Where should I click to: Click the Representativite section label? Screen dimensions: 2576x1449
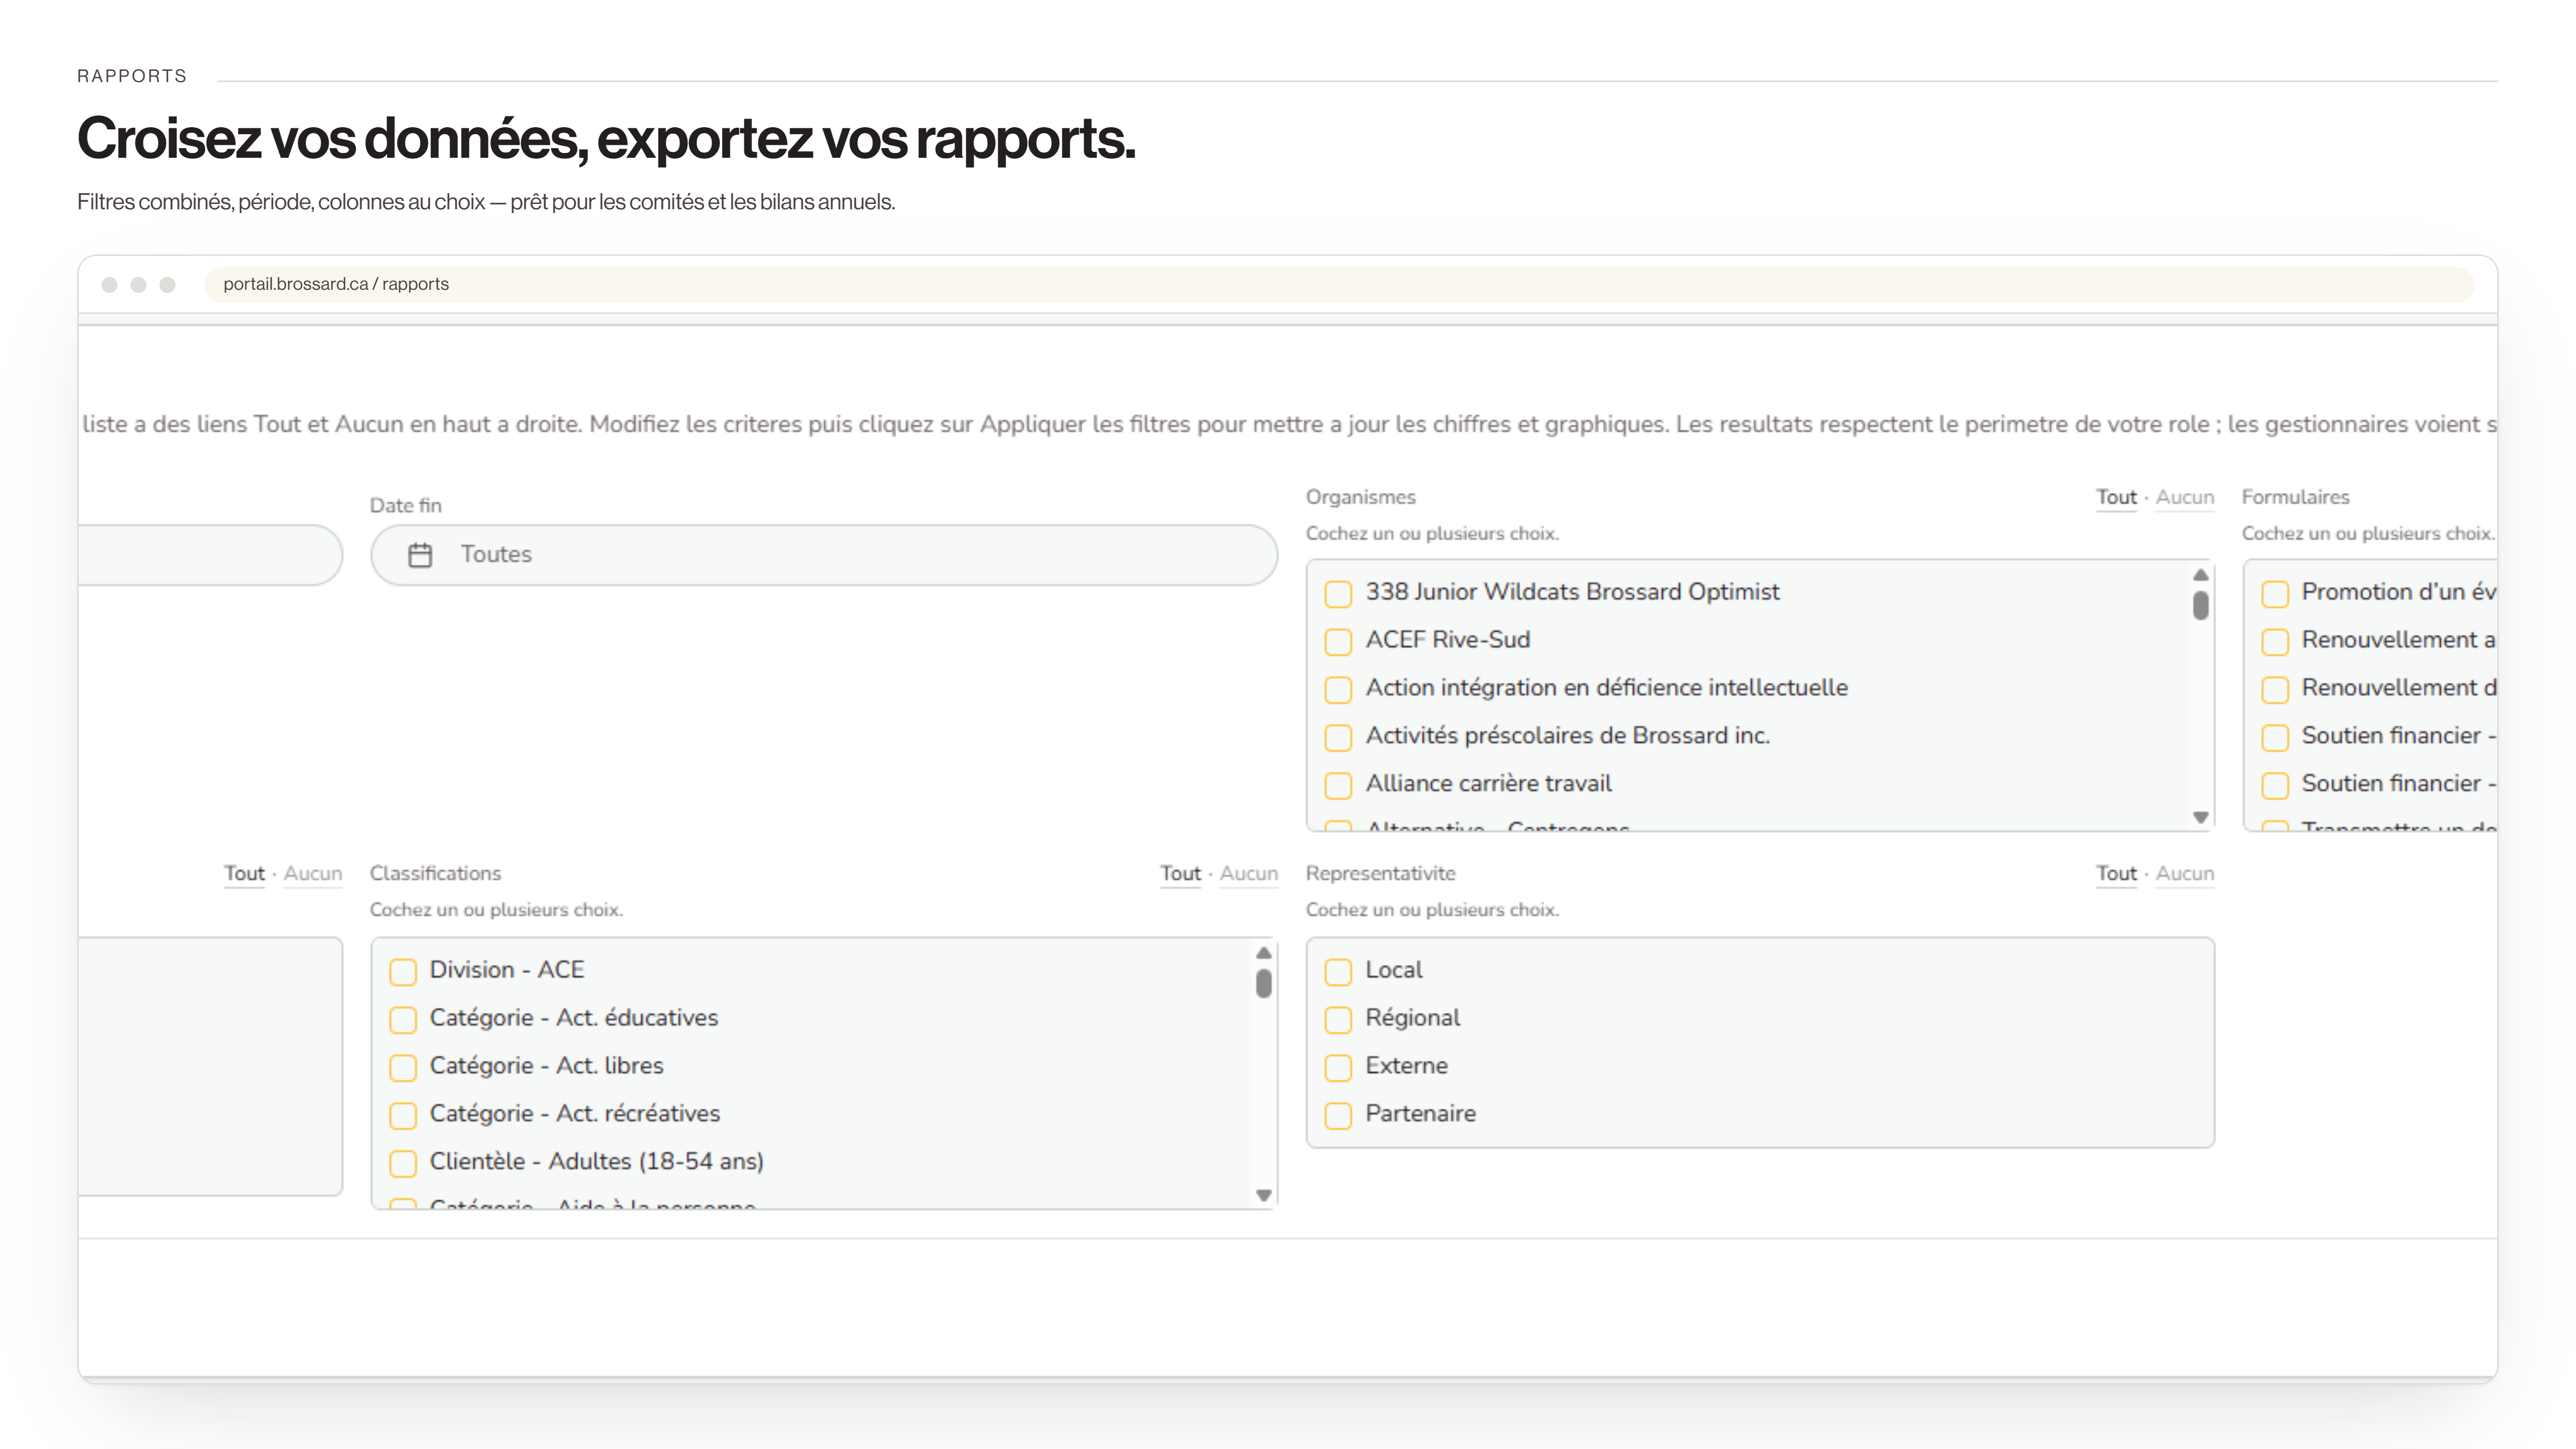point(1380,873)
